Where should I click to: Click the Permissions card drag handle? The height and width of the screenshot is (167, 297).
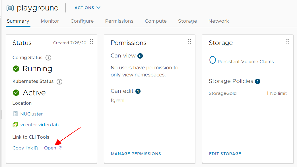[x=190, y=42]
